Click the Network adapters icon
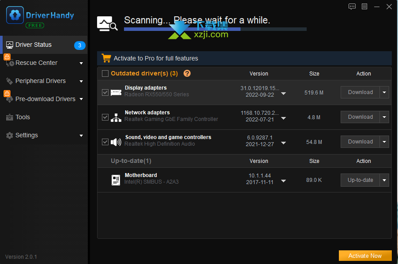Viewport: 398px width, 264px height. (116, 117)
